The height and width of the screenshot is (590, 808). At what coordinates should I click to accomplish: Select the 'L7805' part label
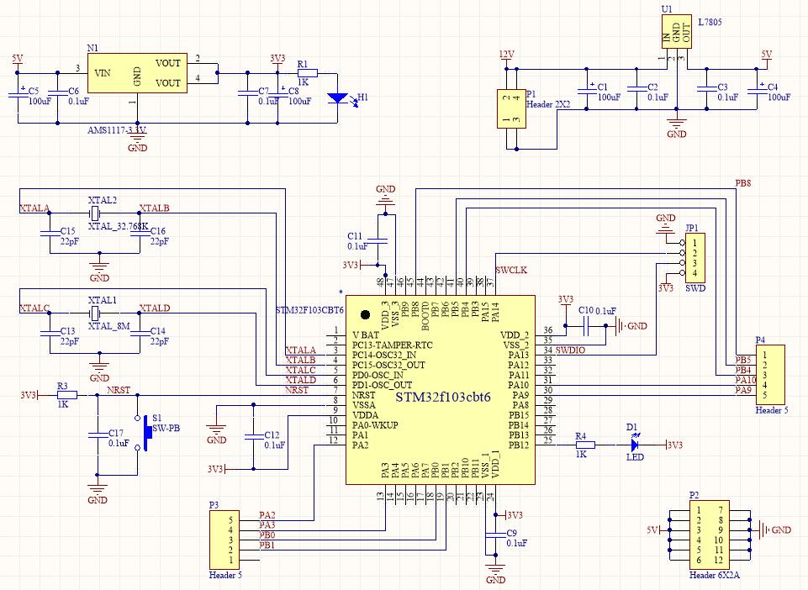[x=710, y=22]
